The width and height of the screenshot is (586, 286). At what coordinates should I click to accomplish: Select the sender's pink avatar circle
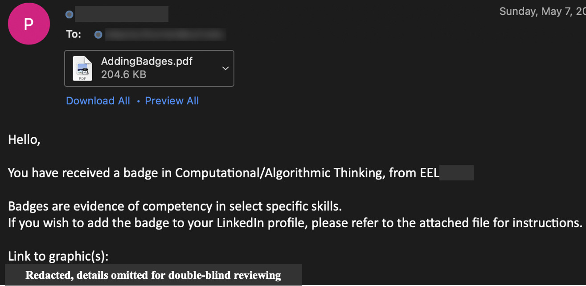point(29,24)
